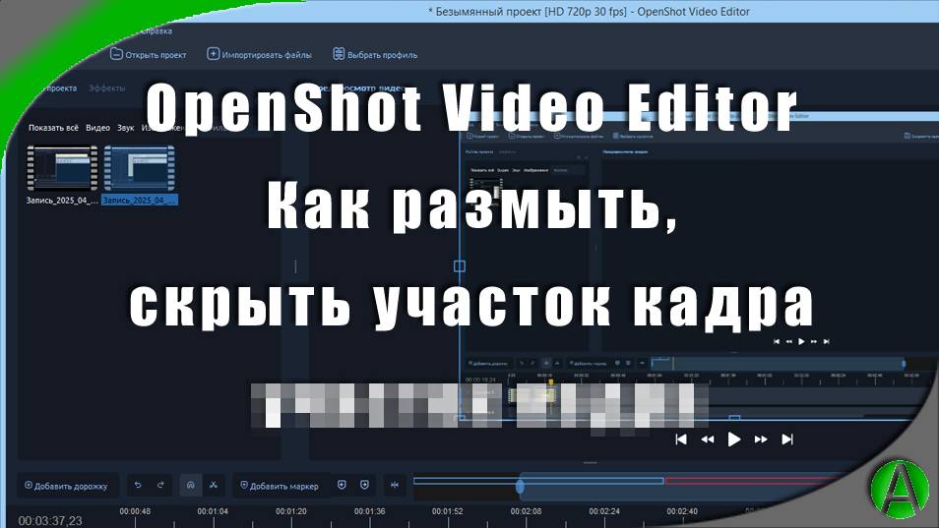This screenshot has width=939, height=528.
Task: Click the timecode 00:03:37,23
Action: [x=50, y=521]
